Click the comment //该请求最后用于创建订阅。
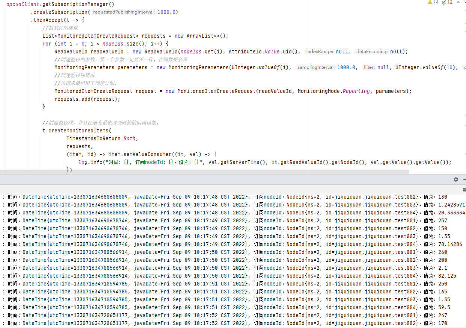Viewport: 466px width, 328px height. point(86,83)
